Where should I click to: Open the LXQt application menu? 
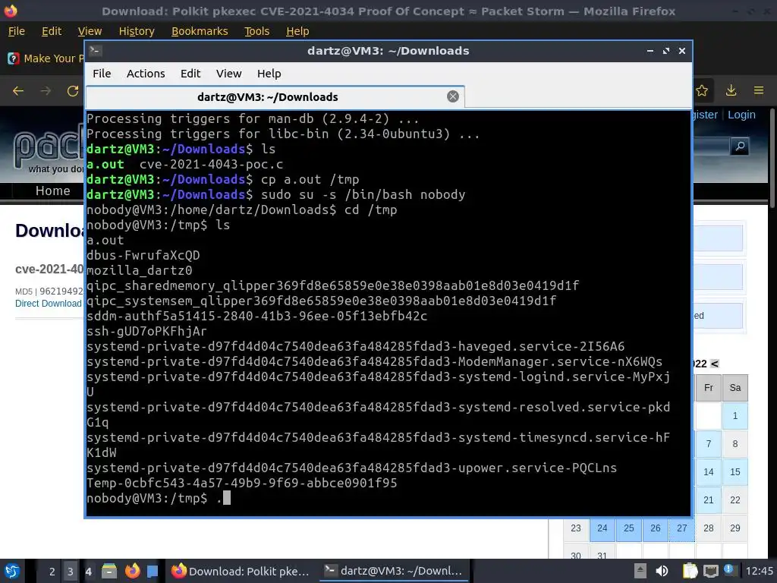click(x=12, y=571)
